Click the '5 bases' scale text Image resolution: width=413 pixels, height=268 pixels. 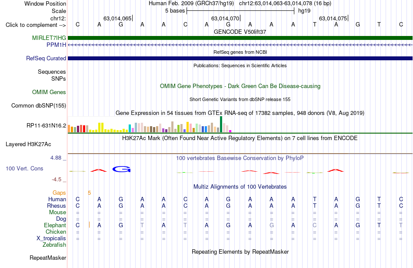click(175, 11)
